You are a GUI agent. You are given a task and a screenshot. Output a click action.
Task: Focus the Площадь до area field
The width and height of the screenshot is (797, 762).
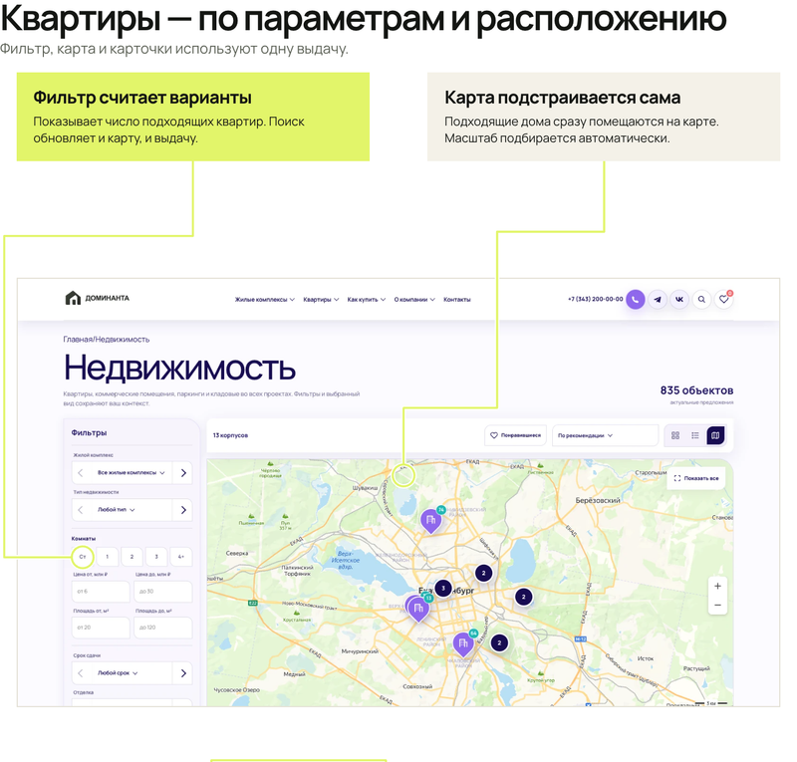tap(163, 628)
